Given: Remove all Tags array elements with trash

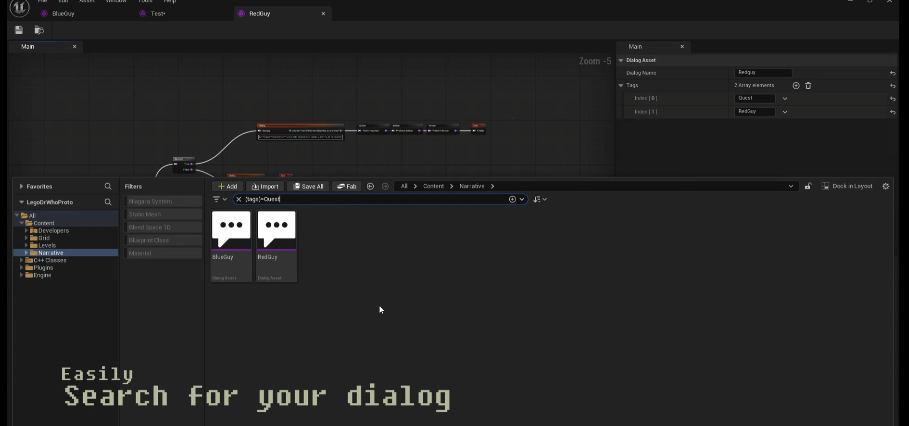Looking at the screenshot, I should pos(809,86).
